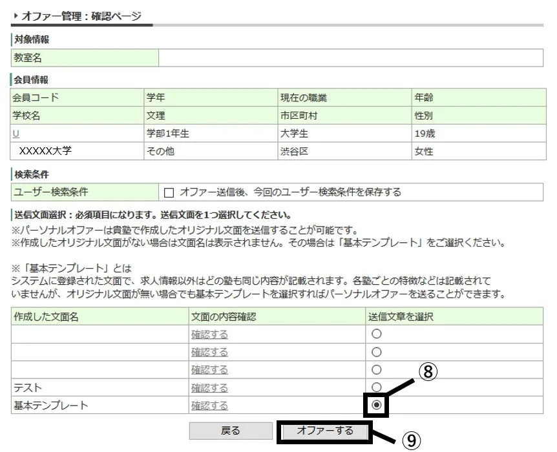Click the triangle icon beside オファー管理 heading
This screenshot has height=452, width=557.
point(16,15)
